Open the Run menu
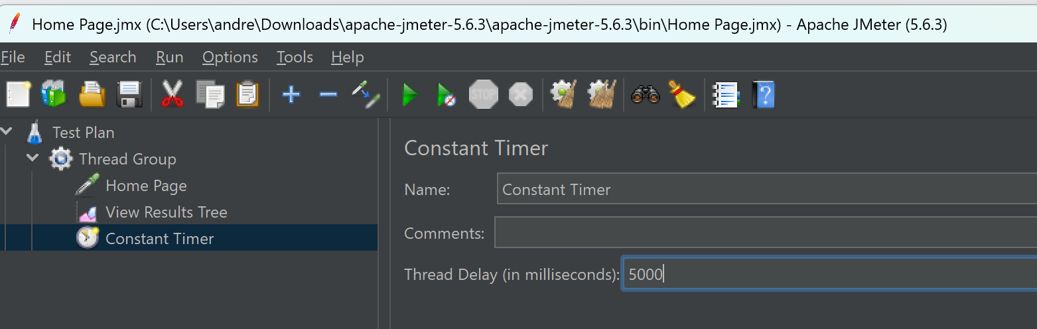 tap(170, 58)
